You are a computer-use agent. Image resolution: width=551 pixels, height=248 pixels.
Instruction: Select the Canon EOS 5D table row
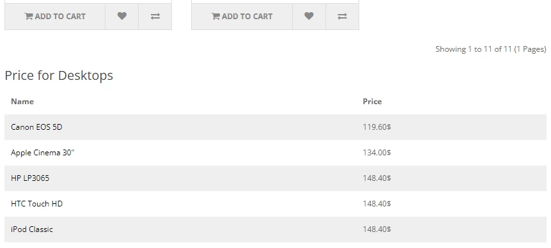click(275, 127)
